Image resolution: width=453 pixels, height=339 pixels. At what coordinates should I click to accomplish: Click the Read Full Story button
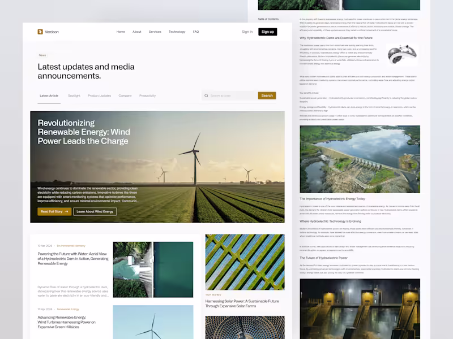pyautogui.click(x=53, y=211)
